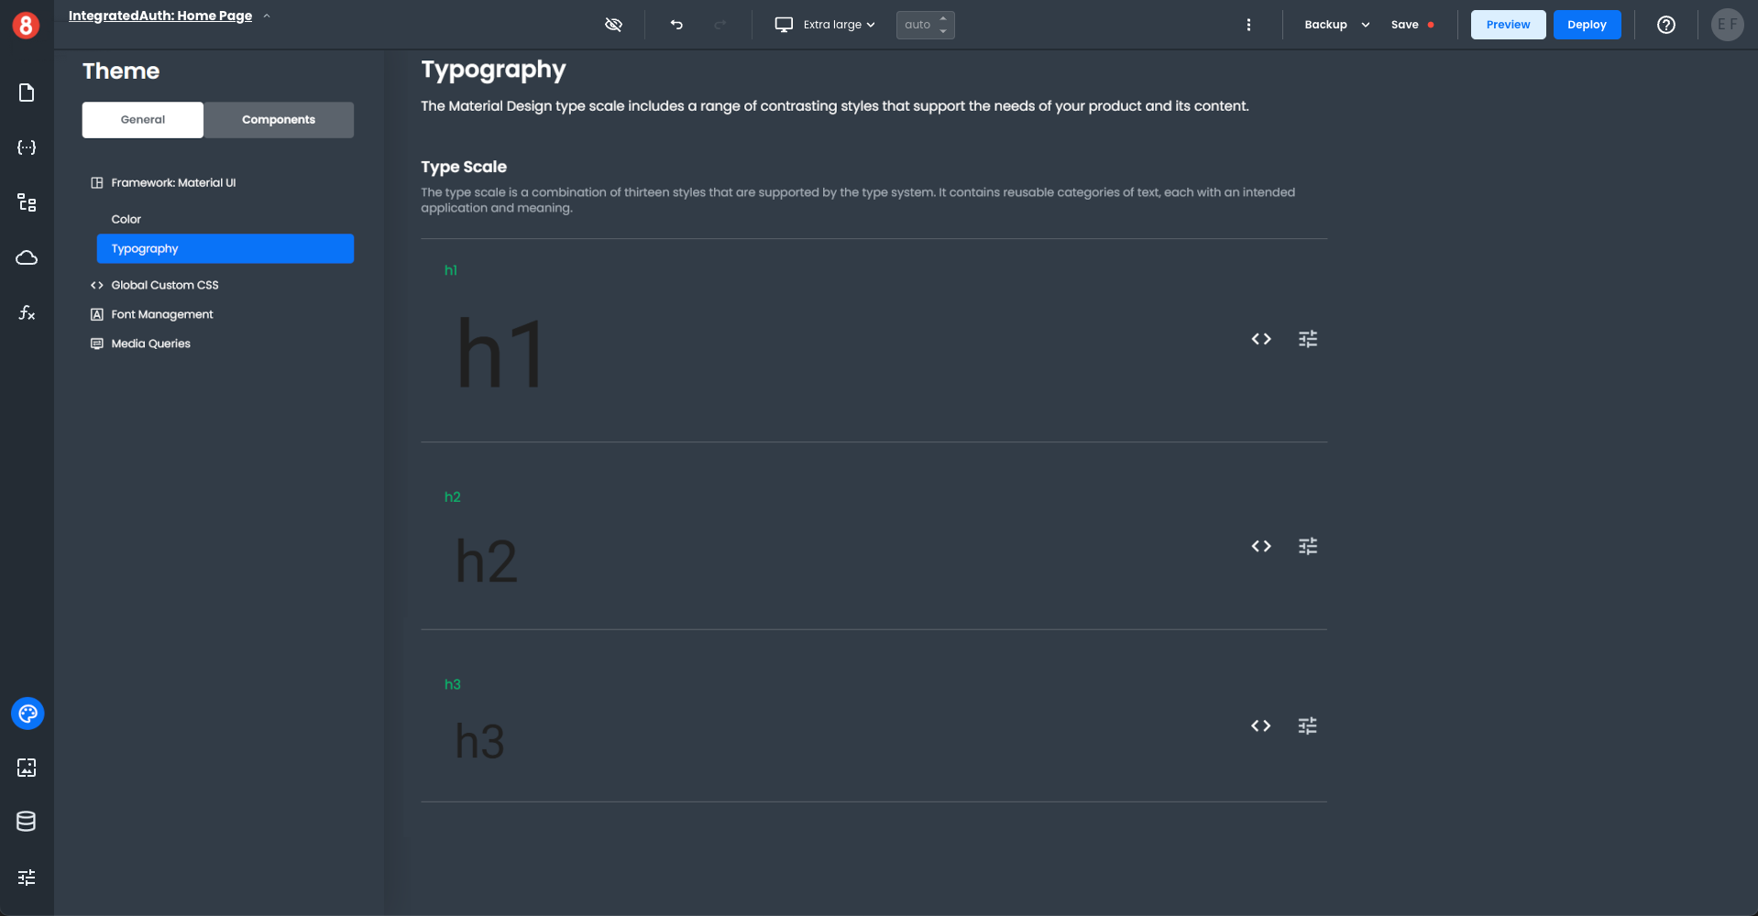Click the auto width input field
Viewport: 1758px width, 916px height.
click(x=917, y=25)
